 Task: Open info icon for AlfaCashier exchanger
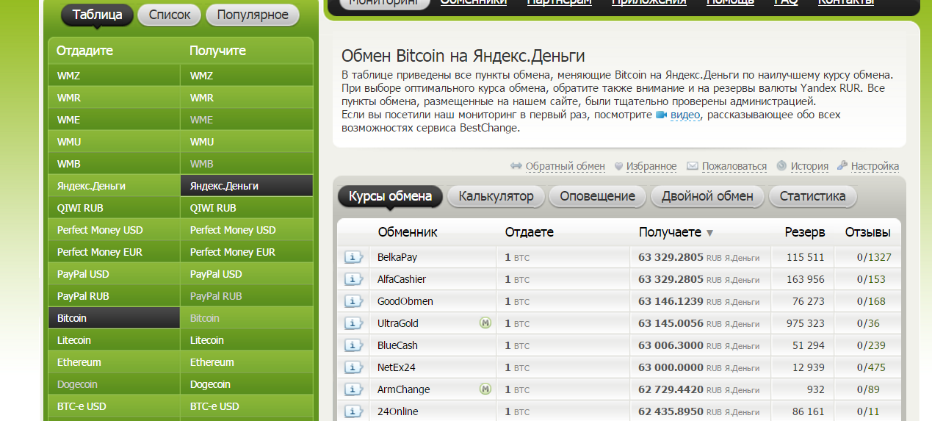coord(353,279)
